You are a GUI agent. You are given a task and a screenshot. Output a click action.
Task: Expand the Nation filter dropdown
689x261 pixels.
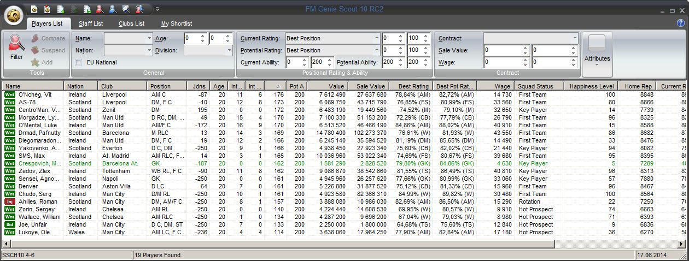coord(149,50)
